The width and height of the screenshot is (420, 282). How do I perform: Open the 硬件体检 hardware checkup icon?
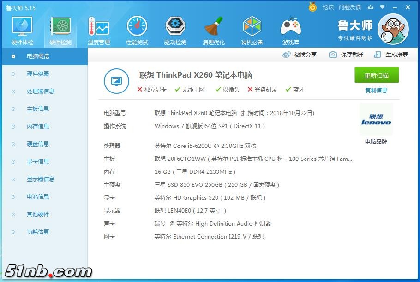[22, 28]
